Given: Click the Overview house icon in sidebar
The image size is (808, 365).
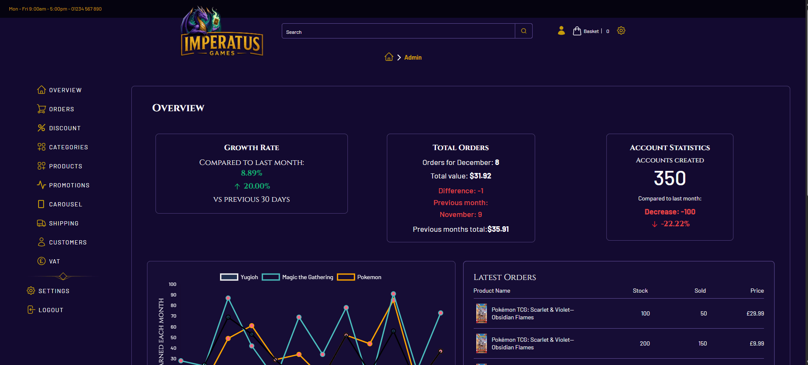Looking at the screenshot, I should tap(42, 90).
